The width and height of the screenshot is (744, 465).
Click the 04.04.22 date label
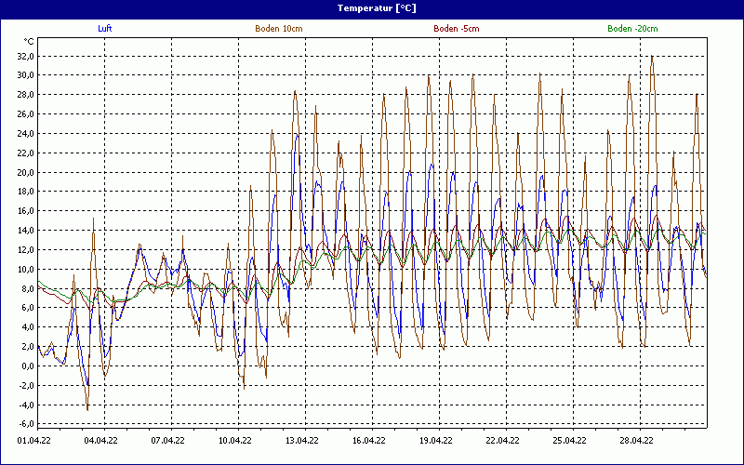101,442
